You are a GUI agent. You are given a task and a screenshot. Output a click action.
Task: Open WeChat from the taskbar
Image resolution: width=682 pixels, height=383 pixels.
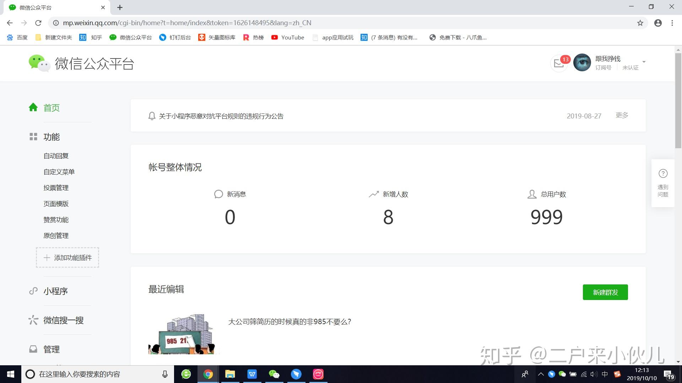274,374
